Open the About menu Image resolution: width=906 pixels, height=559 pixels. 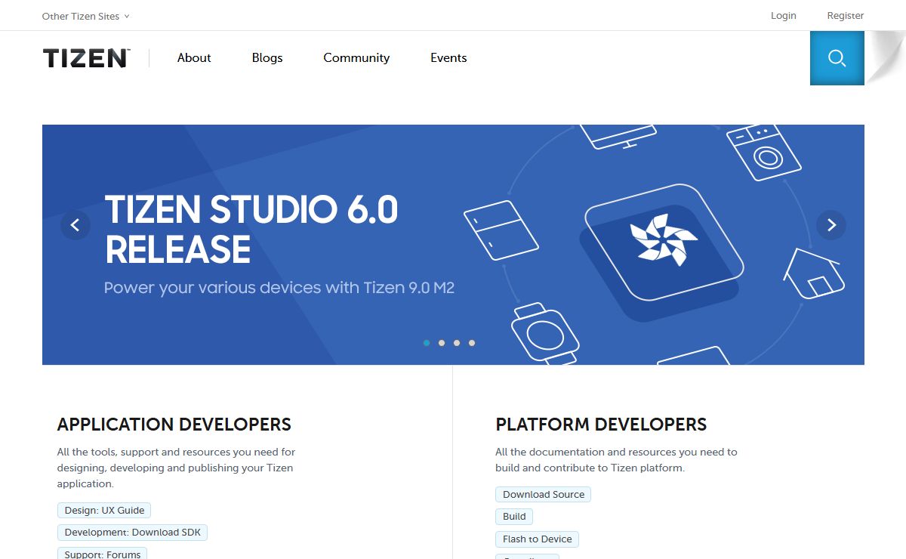click(x=194, y=58)
